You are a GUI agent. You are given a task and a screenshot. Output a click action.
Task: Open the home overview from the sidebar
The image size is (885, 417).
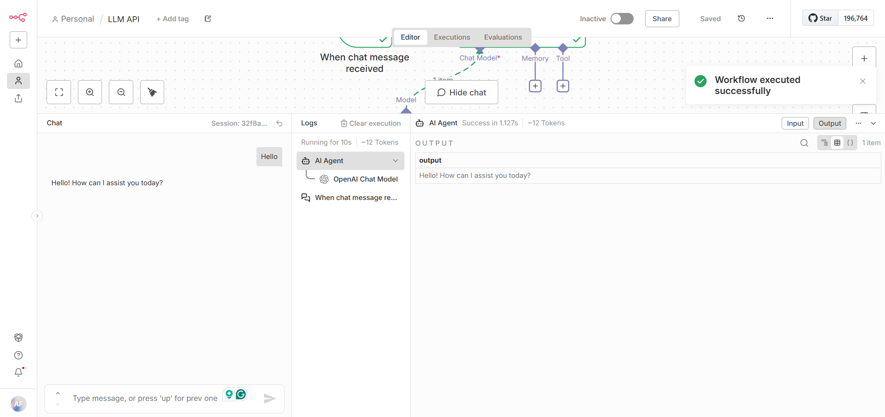tap(18, 64)
